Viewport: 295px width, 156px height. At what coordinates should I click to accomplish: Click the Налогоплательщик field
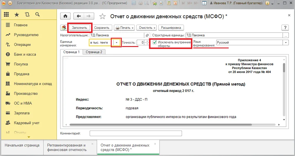pos(117,35)
